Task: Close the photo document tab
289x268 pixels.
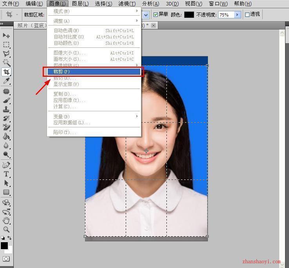Action: [x=154, y=25]
